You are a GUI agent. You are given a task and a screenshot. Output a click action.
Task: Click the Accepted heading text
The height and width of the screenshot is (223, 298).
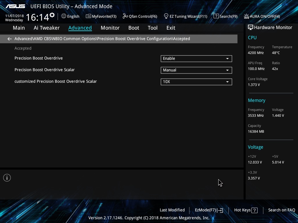[x=23, y=48]
